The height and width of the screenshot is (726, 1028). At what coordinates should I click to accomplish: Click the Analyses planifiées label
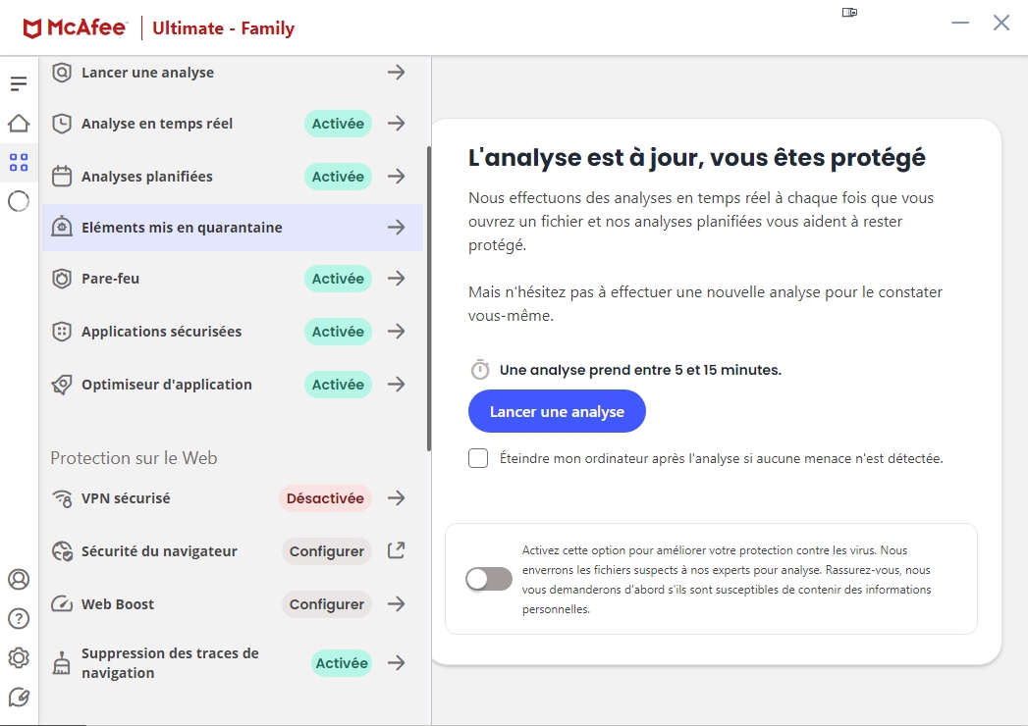pos(147,177)
